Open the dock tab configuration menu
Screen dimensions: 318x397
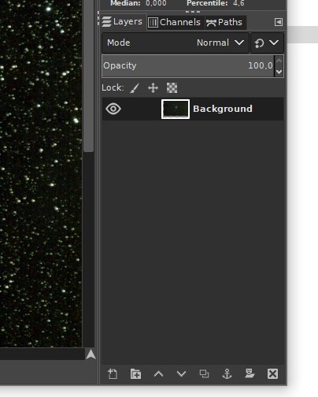click(279, 22)
